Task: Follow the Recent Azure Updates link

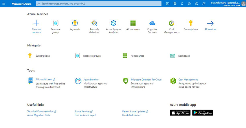Action: point(134,111)
